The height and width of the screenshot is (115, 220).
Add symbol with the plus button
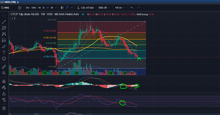(x=20, y=8)
